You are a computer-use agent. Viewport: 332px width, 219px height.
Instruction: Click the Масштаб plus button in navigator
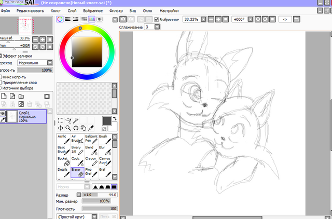[43, 39]
